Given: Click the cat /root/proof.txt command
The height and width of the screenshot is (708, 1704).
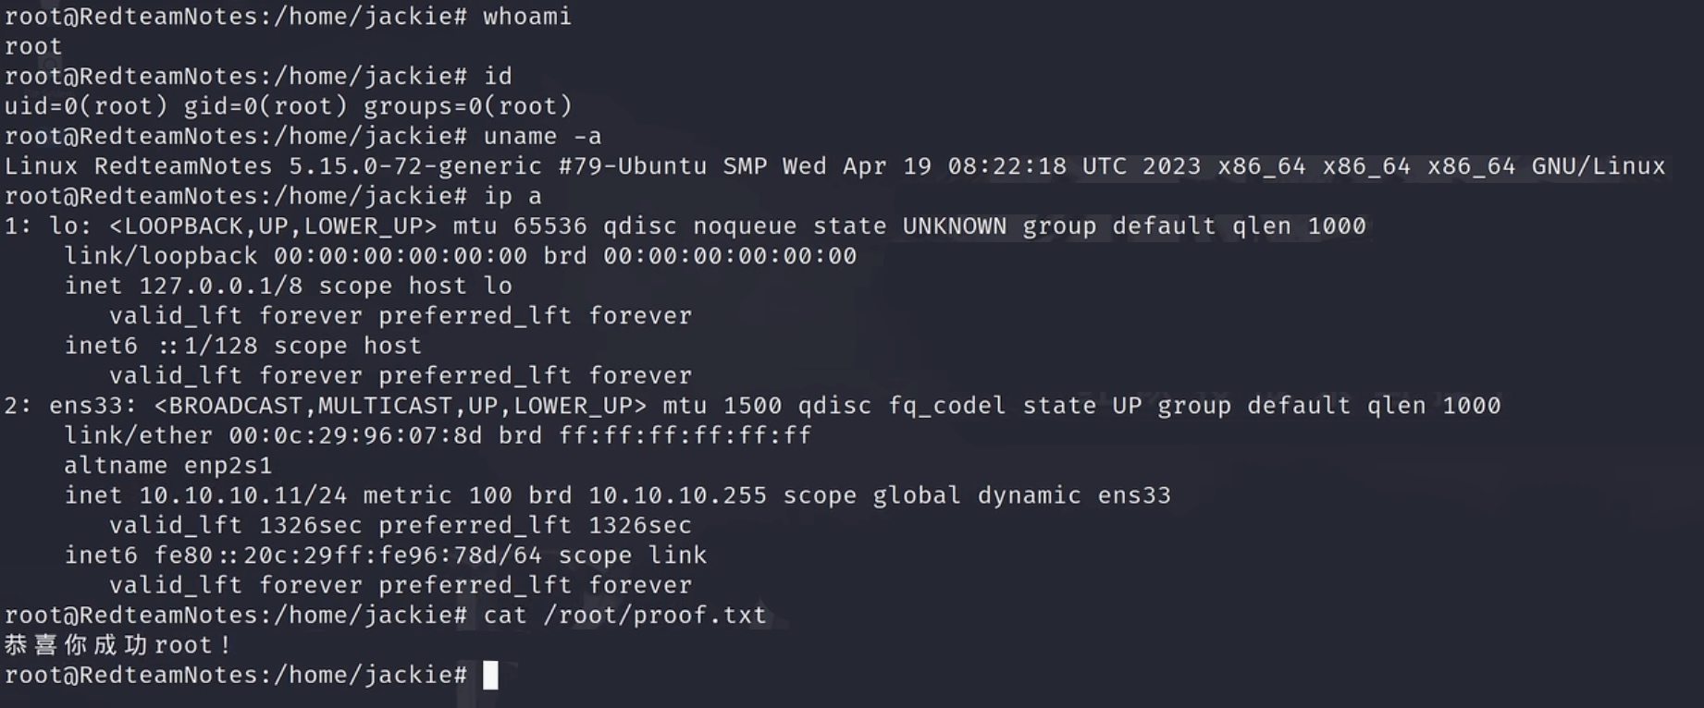Looking at the screenshot, I should [624, 616].
